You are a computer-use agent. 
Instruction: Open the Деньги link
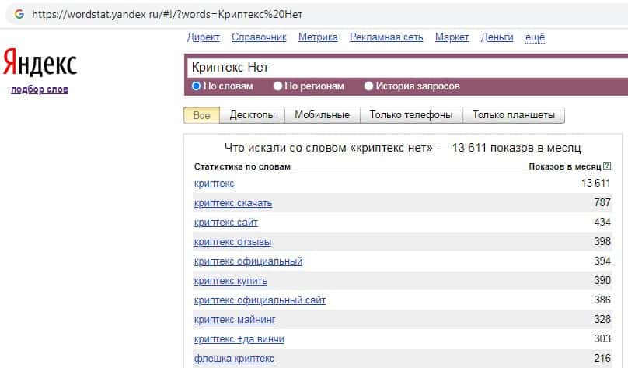(497, 37)
